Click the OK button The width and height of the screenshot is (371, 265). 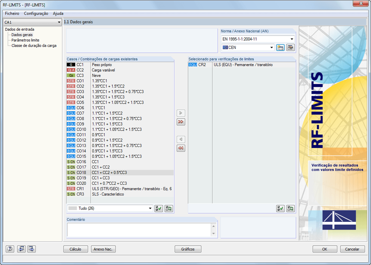(325, 249)
